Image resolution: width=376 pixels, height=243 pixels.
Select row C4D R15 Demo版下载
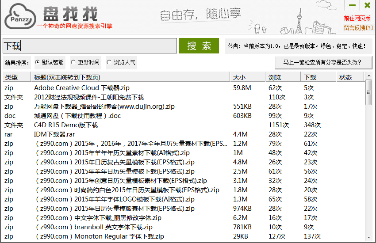click(x=184, y=125)
